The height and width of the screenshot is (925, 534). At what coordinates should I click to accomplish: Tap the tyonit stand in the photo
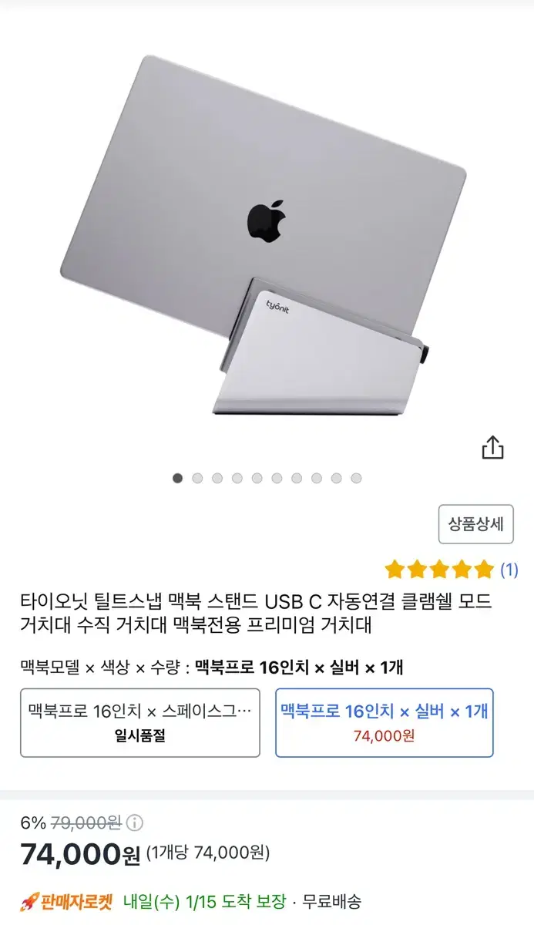point(317,348)
